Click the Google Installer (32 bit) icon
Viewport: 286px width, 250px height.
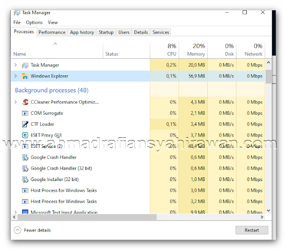pos(25,179)
